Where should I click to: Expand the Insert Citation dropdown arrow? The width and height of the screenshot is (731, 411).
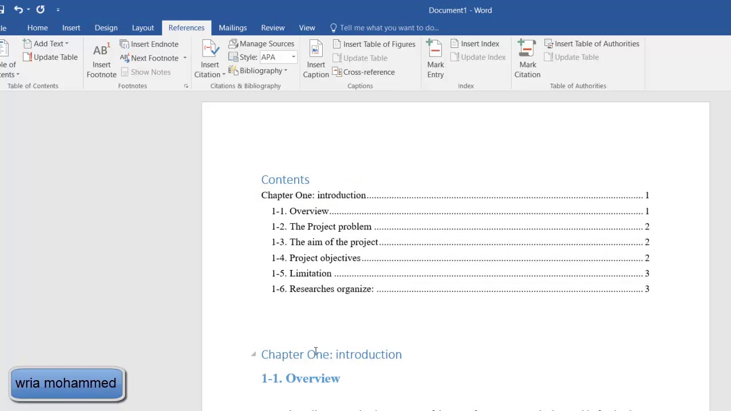click(x=224, y=75)
